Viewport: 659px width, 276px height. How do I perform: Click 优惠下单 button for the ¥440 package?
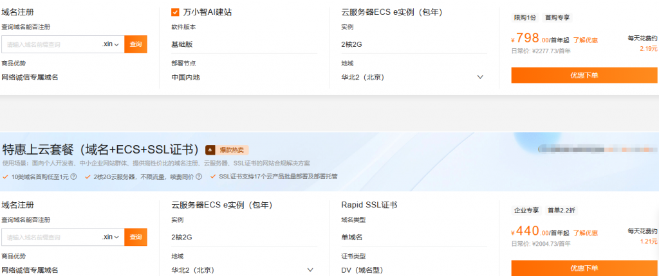[584, 268]
